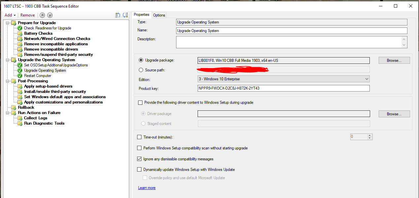Click the Run Actions on Failure folder icon
Image resolution: width=419 pixels, height=198 pixels.
pos(14,113)
